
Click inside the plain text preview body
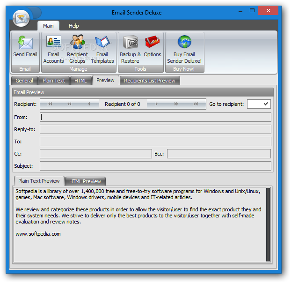pos(140,224)
